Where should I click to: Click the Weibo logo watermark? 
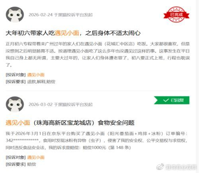click(x=160, y=167)
